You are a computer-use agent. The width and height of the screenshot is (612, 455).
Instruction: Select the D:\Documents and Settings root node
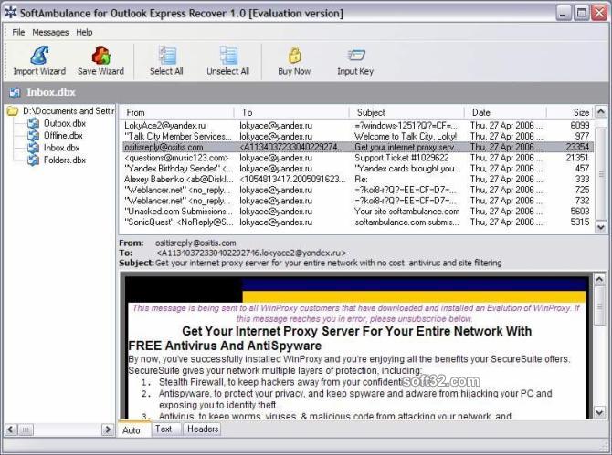point(69,111)
